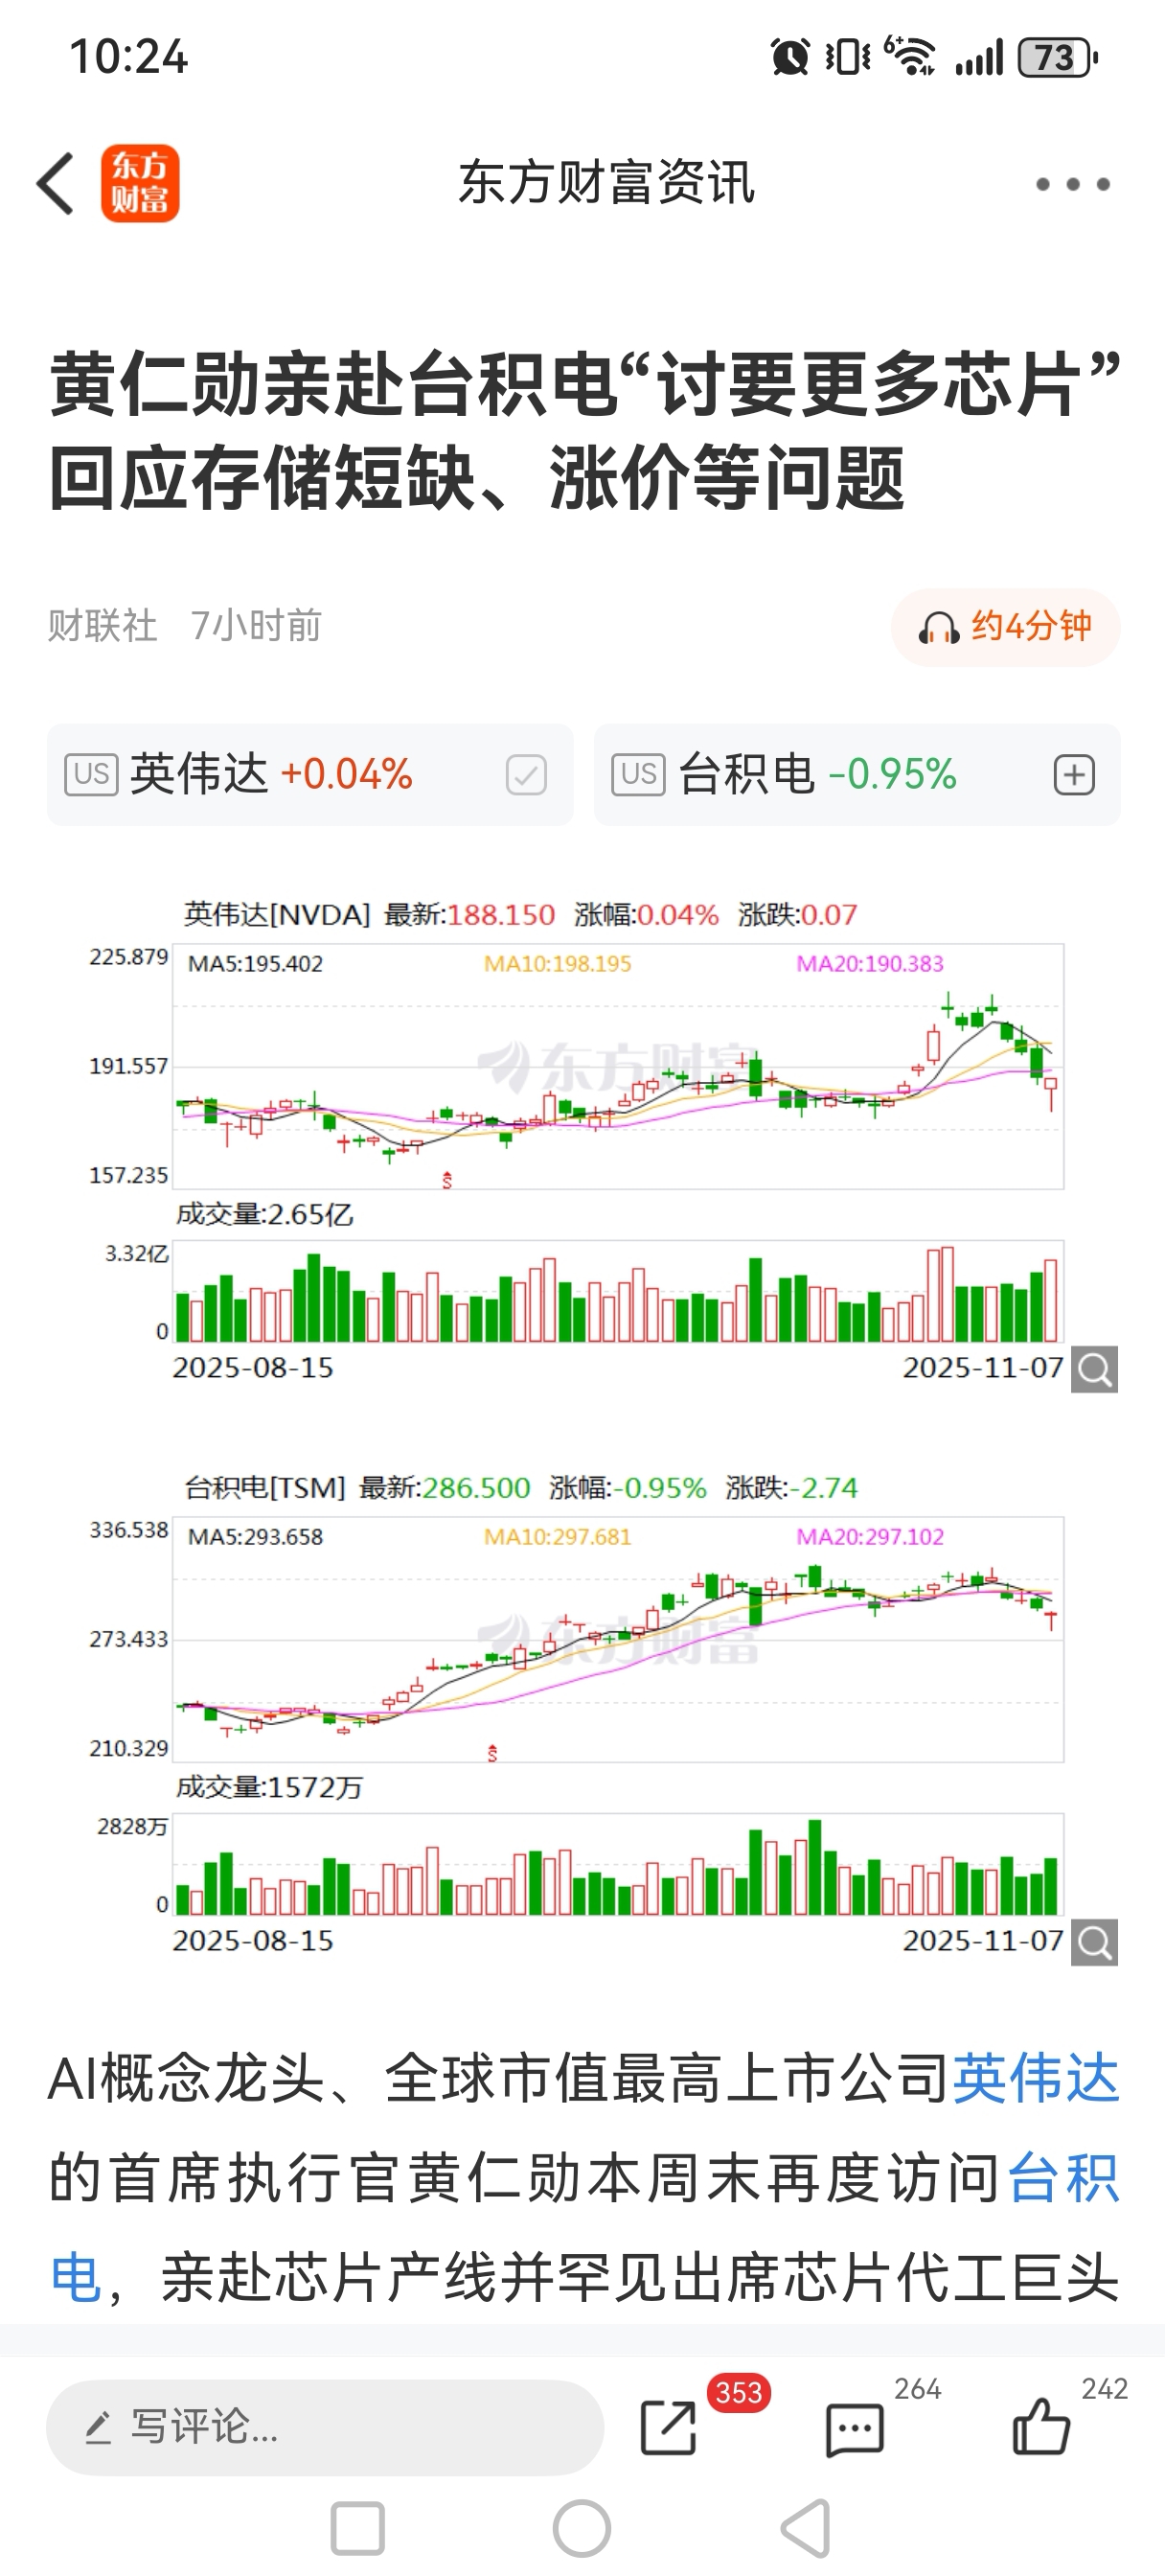This screenshot has width=1165, height=2576.
Task: Open 英伟达 +0.04% stock card
Action: (x=310, y=775)
